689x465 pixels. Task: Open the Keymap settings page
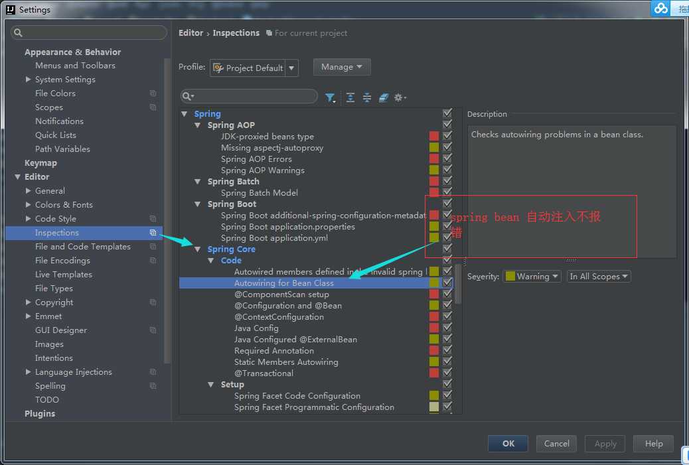[x=41, y=163]
